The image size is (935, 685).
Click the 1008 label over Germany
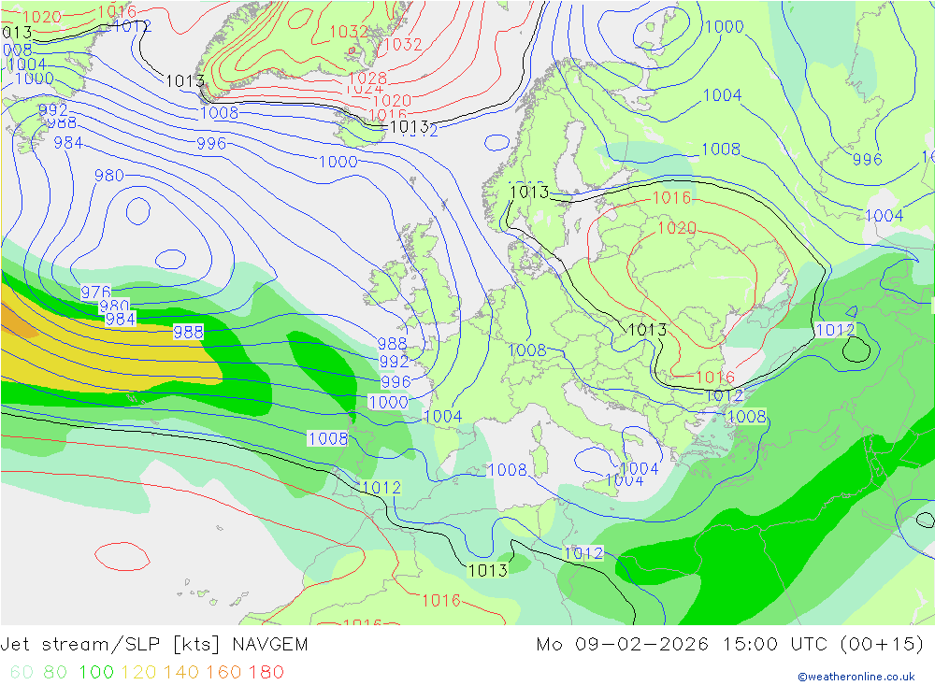click(527, 350)
